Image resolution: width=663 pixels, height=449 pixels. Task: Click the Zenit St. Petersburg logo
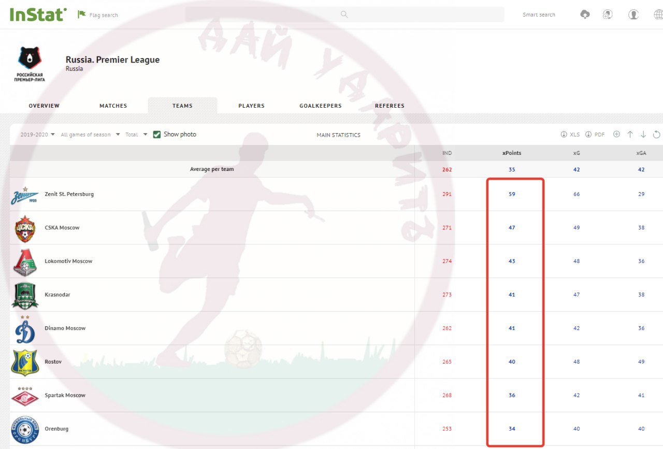pos(25,195)
